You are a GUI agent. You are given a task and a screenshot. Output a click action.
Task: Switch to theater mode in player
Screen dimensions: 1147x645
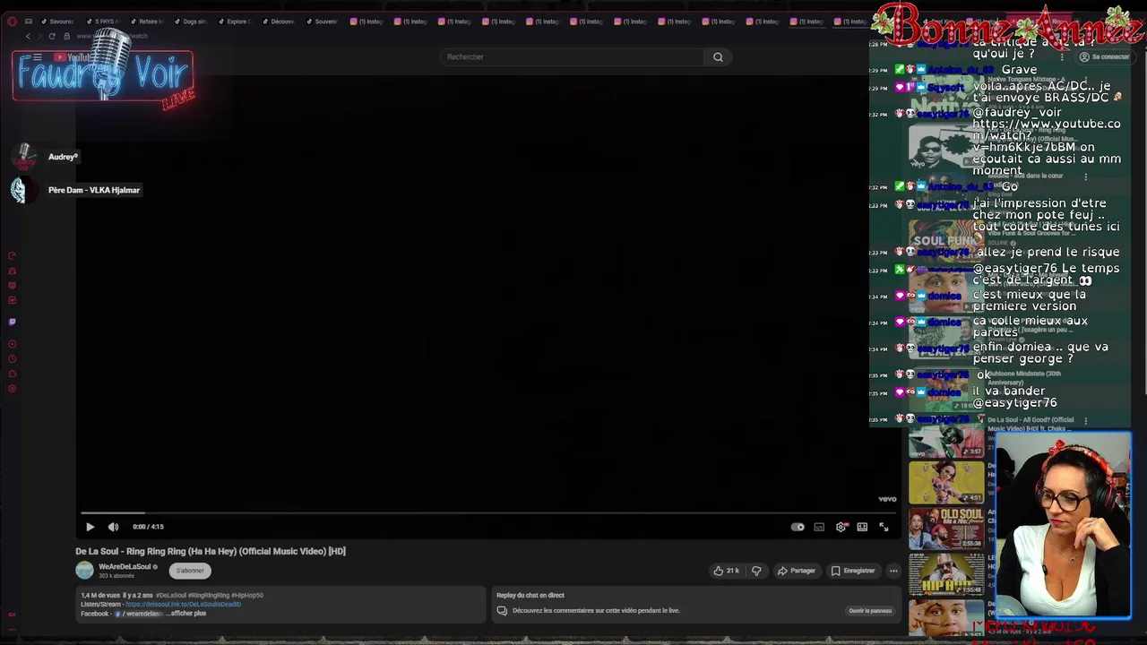click(862, 527)
